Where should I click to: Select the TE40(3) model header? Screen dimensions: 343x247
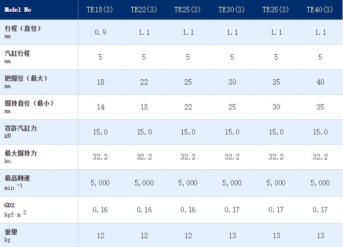319,10
